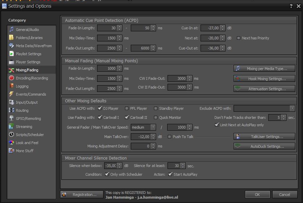
Task: Click Streaming category icon
Action: click(x=11, y=126)
